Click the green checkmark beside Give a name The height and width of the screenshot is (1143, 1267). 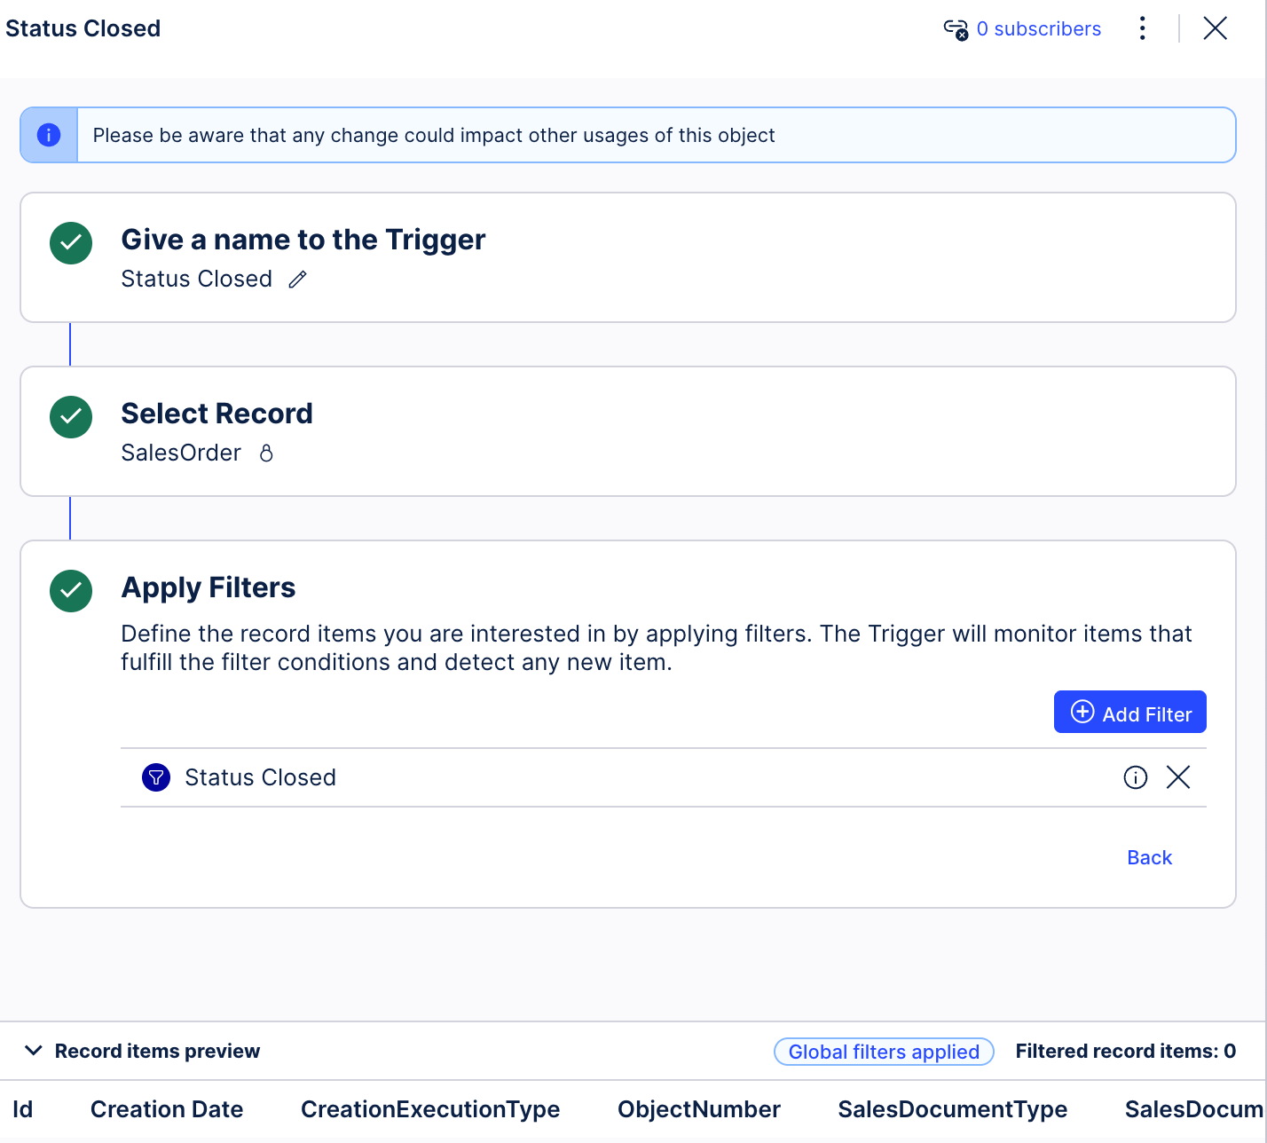[x=71, y=243]
